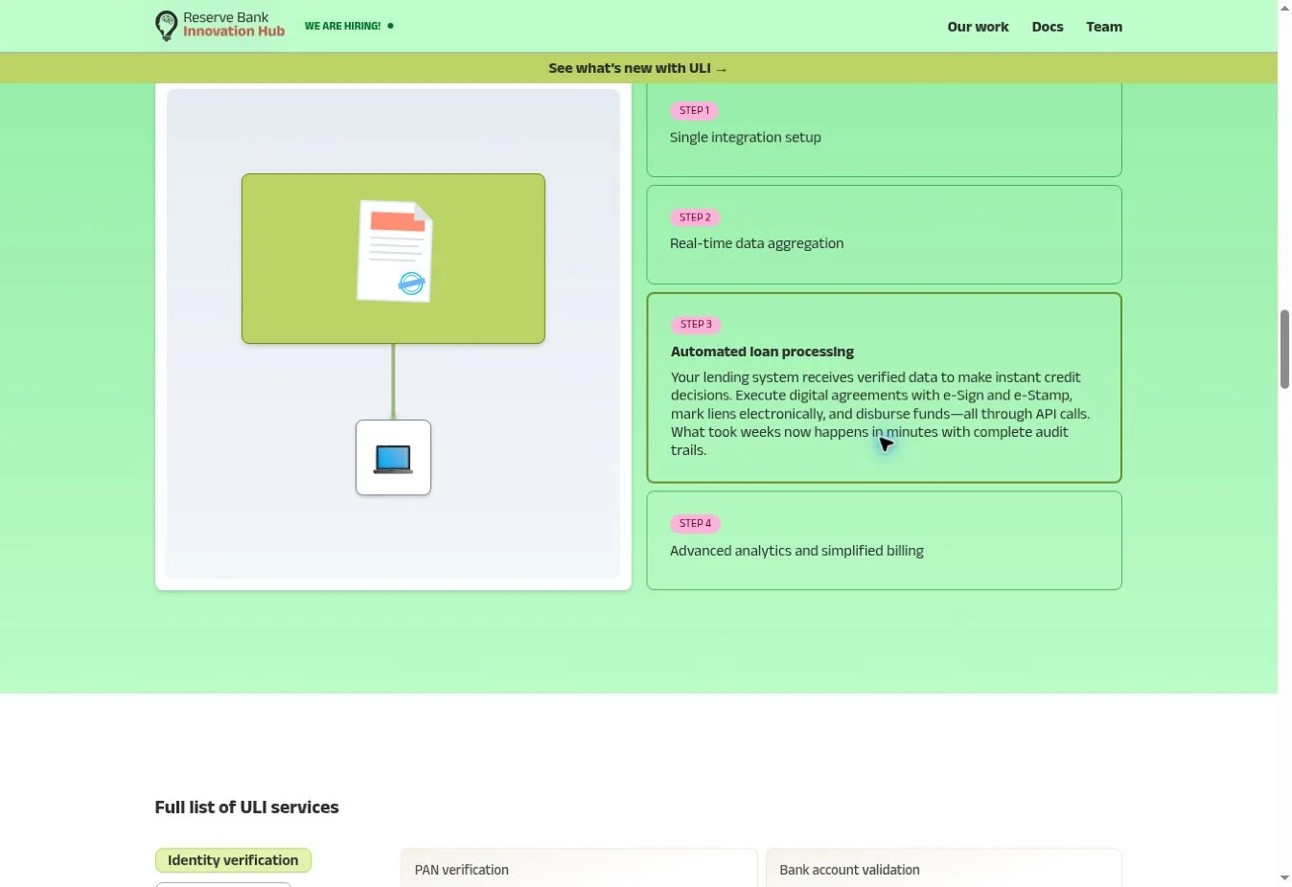Expand Step 4 Advanced analytics and simplified billing
The image size is (1292, 887).
tap(884, 540)
